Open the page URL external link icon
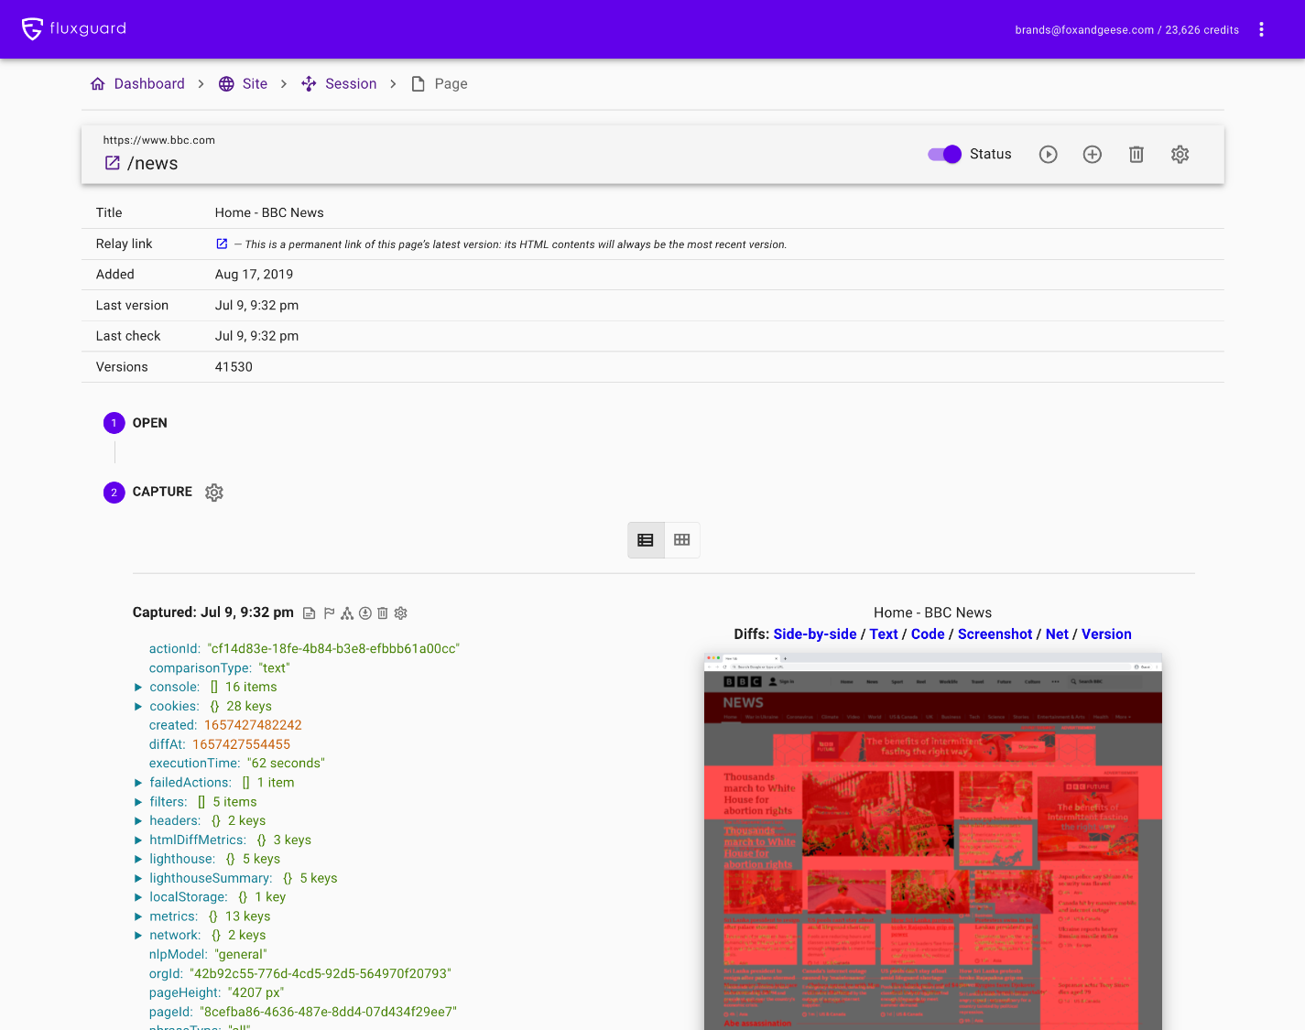The width and height of the screenshot is (1305, 1030). (x=113, y=163)
